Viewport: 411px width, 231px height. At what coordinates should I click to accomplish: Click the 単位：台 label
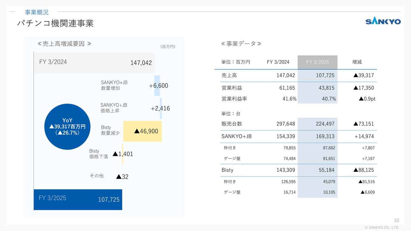[x=231, y=114]
